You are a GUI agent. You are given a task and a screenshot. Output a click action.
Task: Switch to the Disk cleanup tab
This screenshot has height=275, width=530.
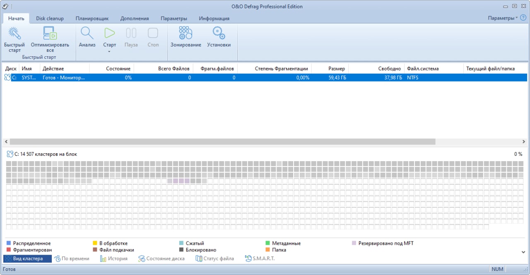pos(50,19)
